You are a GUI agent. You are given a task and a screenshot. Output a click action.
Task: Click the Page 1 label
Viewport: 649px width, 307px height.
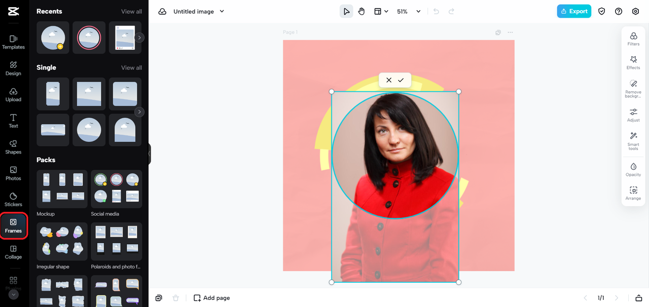click(290, 32)
